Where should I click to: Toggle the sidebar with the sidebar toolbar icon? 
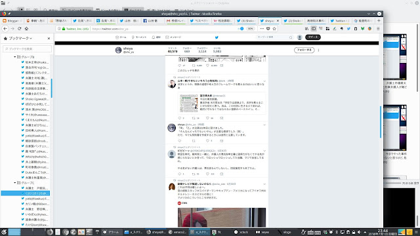[314, 29]
